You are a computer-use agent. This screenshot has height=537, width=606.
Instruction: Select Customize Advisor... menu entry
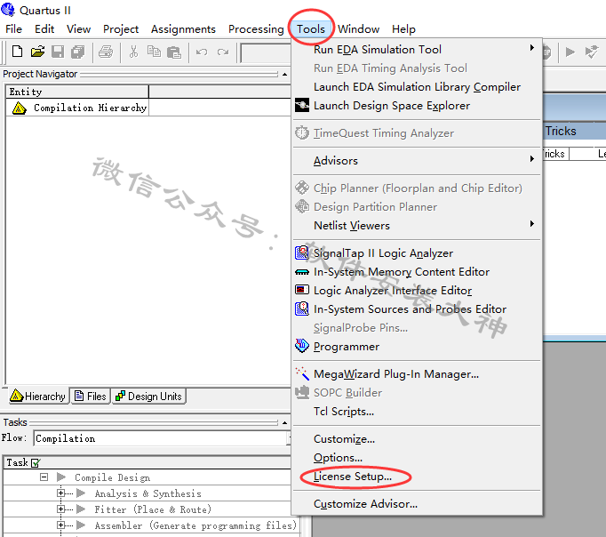click(x=365, y=504)
